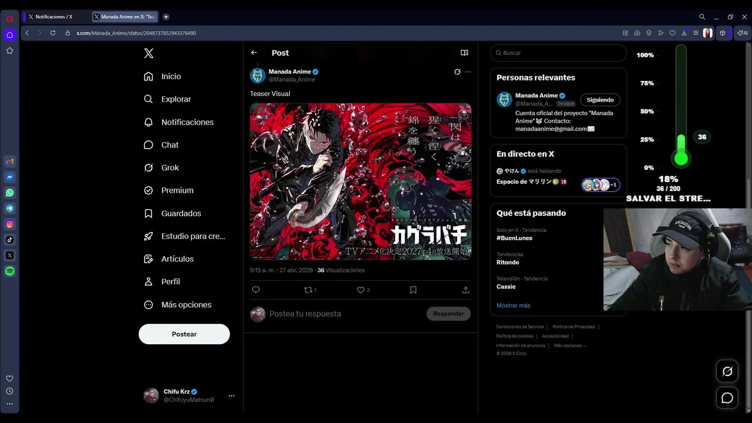Open Premium in X navigation
Image resolution: width=752 pixels, height=423 pixels.
coord(169,190)
